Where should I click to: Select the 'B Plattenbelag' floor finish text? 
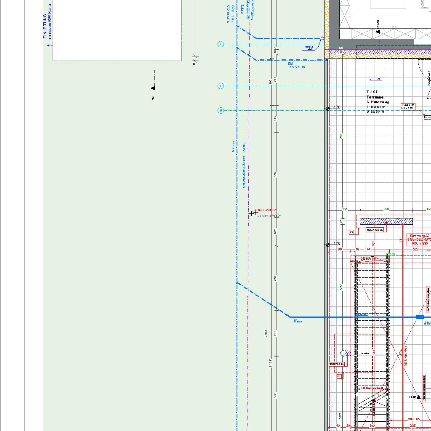(378, 102)
